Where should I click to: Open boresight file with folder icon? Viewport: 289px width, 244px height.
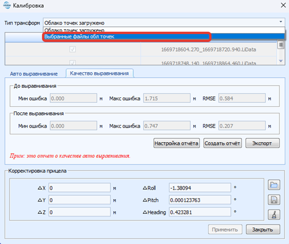point(274,185)
